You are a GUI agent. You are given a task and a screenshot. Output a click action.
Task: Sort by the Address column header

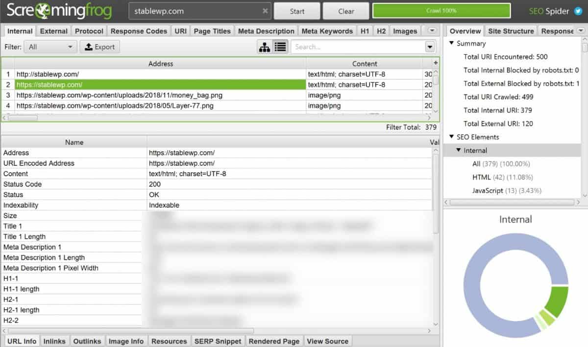(x=161, y=64)
